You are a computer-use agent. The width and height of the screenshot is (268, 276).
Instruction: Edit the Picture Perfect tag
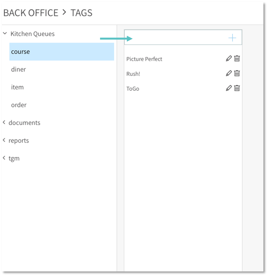pos(229,58)
